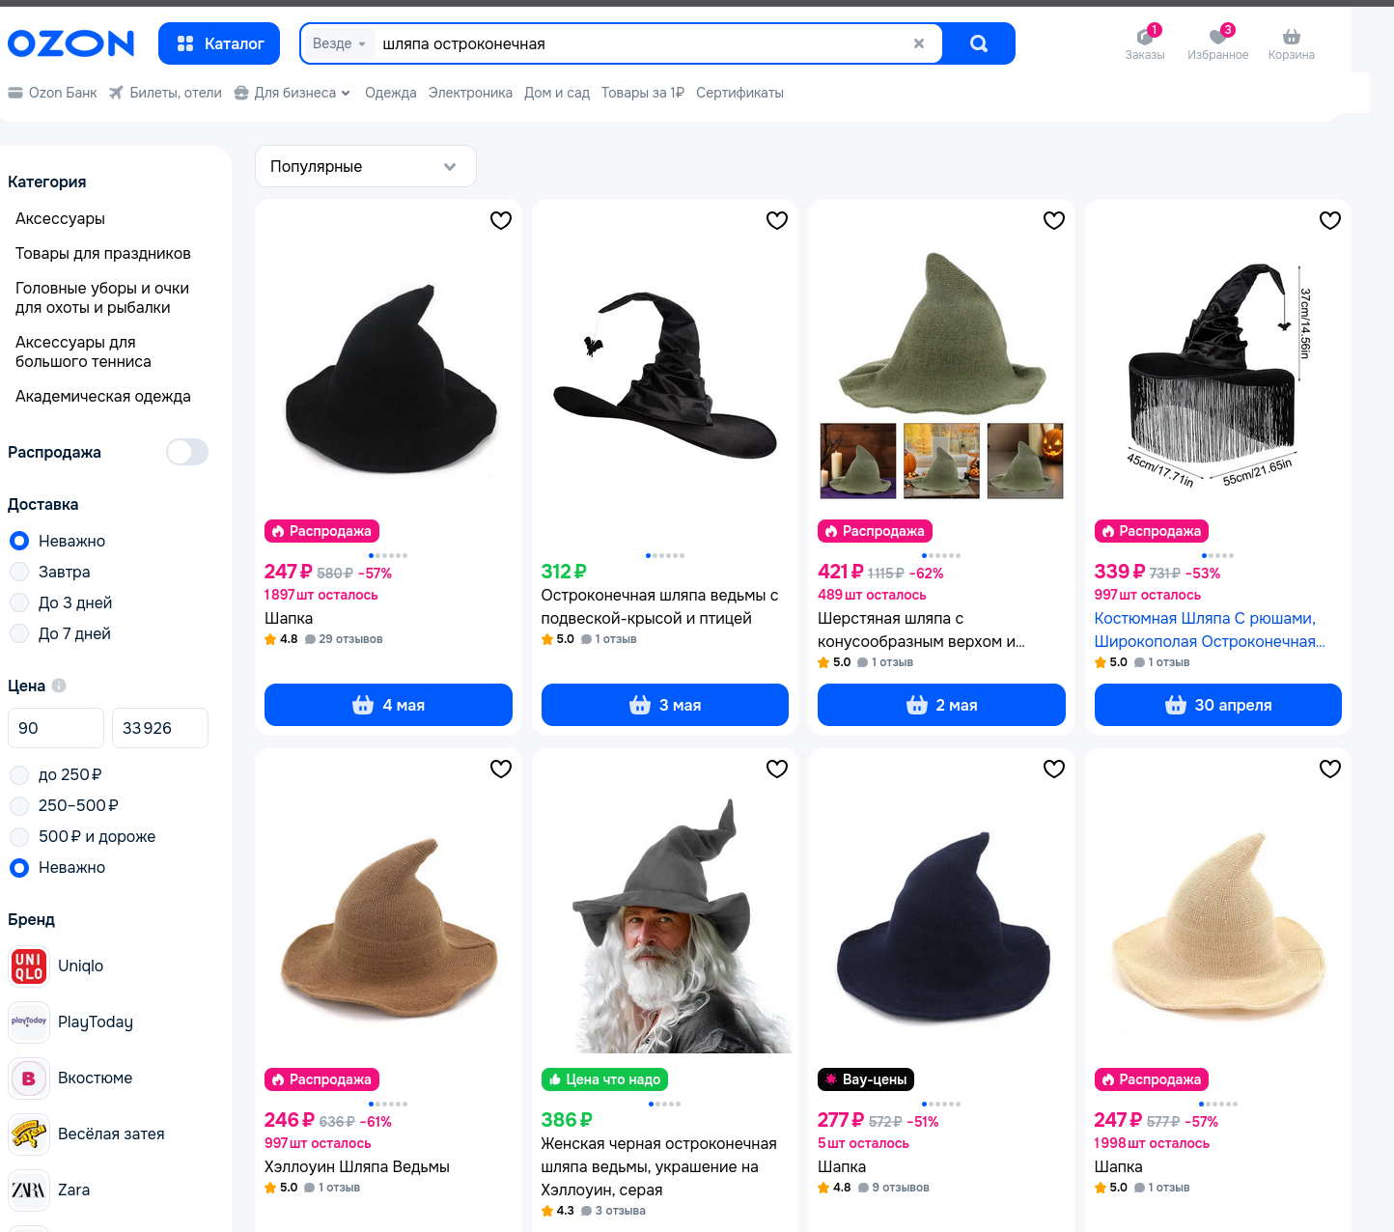Open the Одежда section
The image size is (1394, 1232).
pyautogui.click(x=391, y=93)
